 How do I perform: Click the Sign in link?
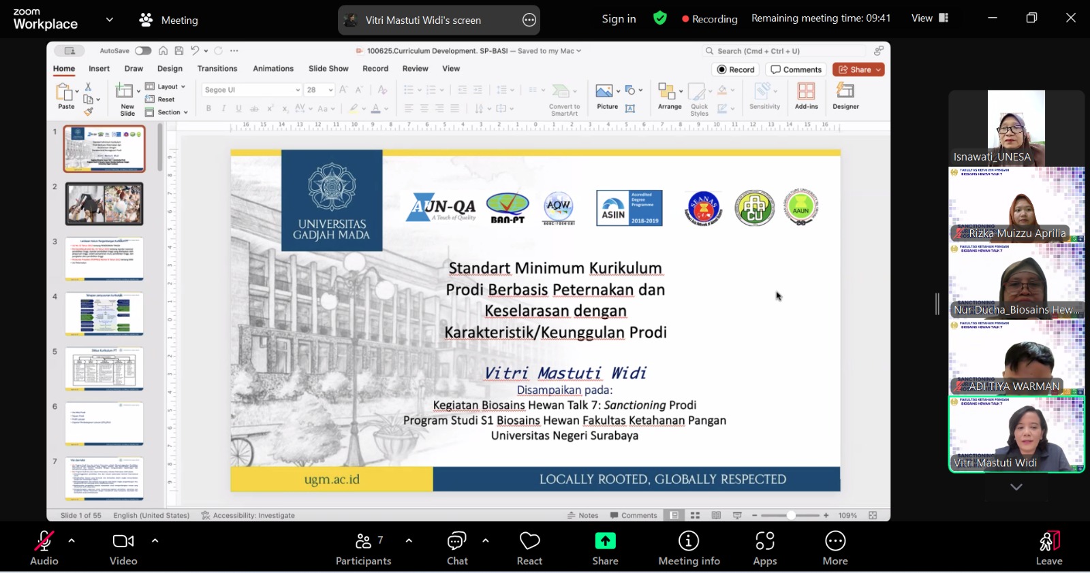point(619,19)
